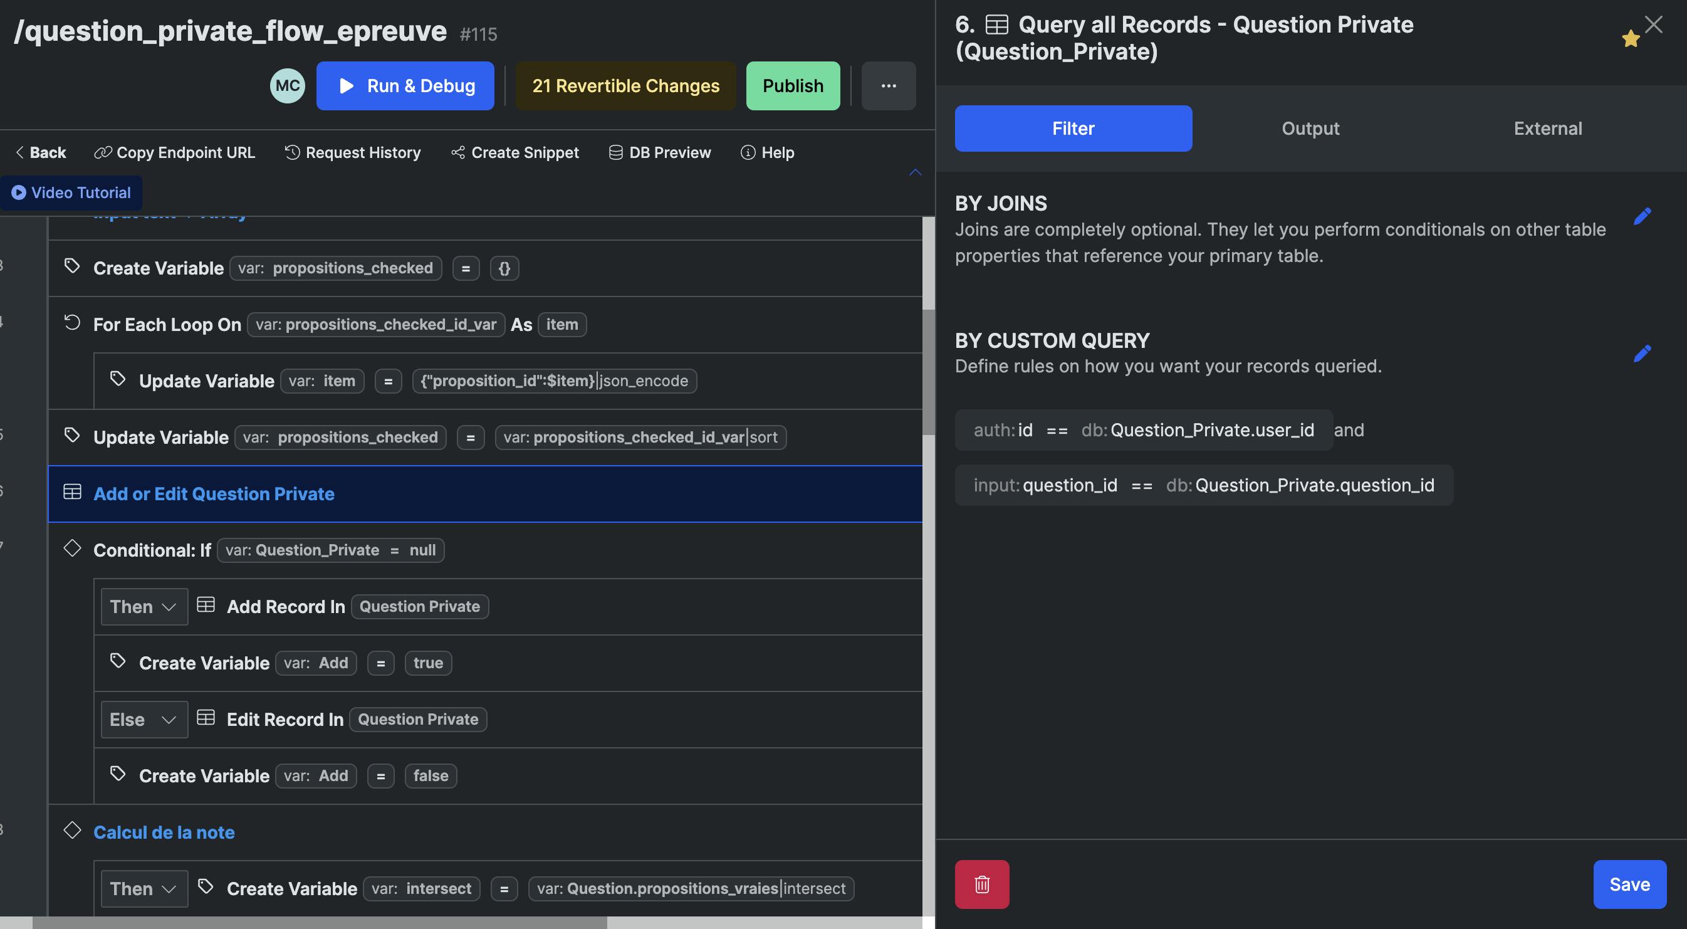Switch to the Output tab
1687x929 pixels.
pos(1310,129)
